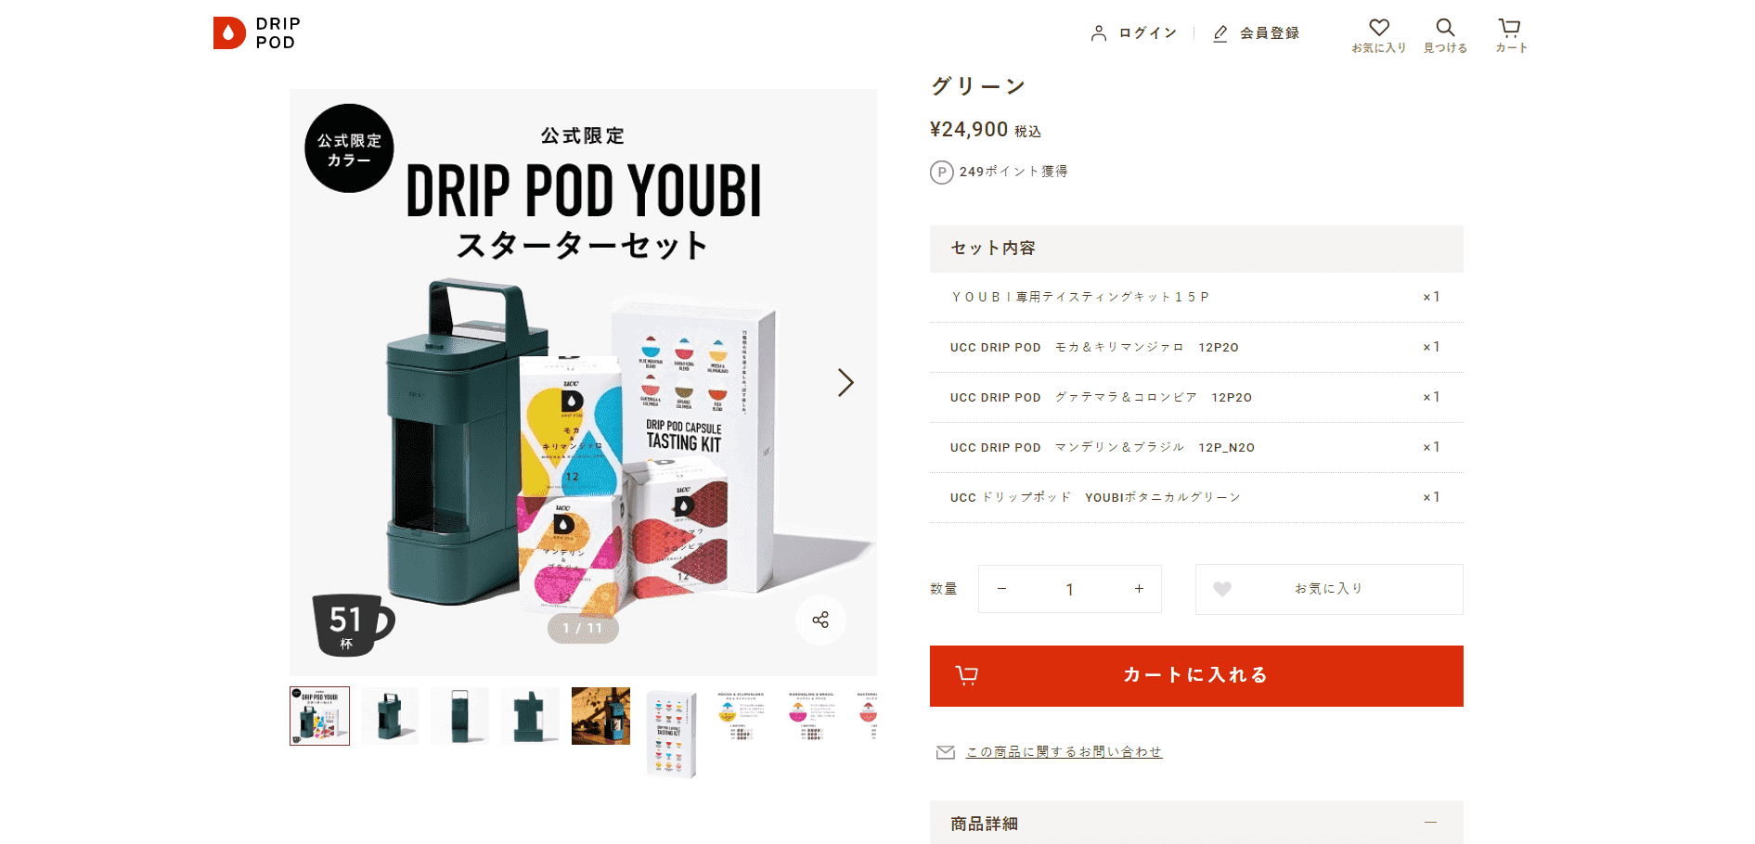Add item with カートに入れる button
Viewport: 1755px width, 844px height.
click(x=1196, y=676)
